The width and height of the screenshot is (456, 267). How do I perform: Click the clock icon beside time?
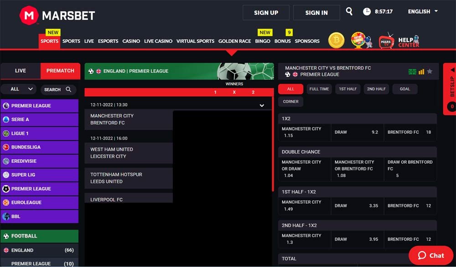click(x=367, y=12)
